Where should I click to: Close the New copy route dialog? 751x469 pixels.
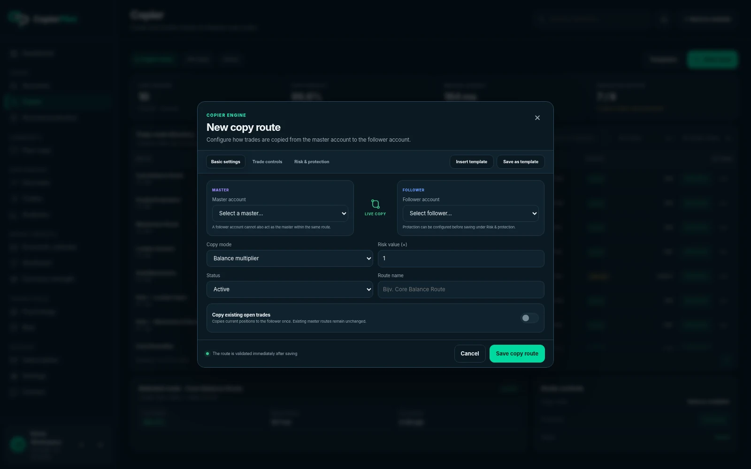[537, 118]
